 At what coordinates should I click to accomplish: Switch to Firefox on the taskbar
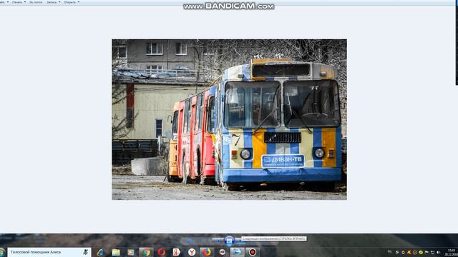(207, 252)
